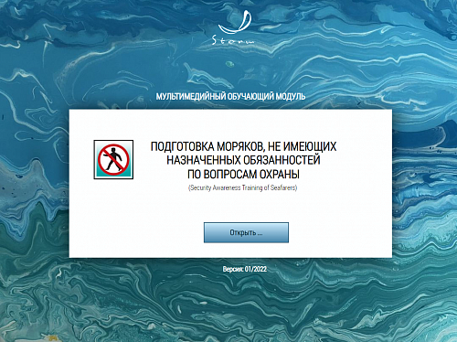
Task: Click the ПО ВОПРОСАМ ОХРАНЫ title line
Action: 243,174
